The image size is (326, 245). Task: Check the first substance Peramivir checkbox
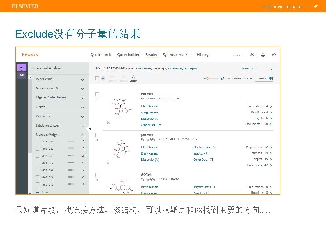pos(97,94)
